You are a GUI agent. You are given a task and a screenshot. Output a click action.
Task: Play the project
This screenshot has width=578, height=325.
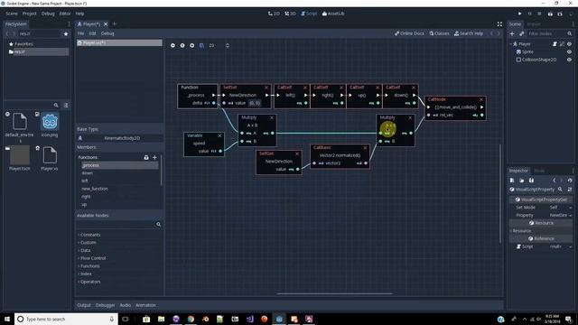pyautogui.click(x=520, y=14)
